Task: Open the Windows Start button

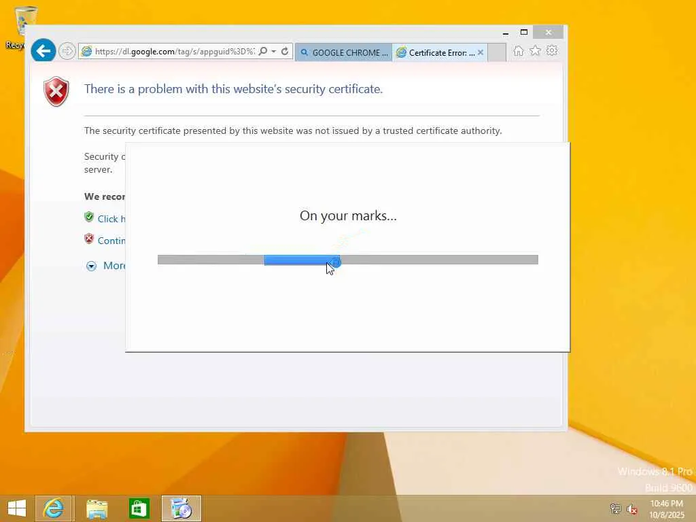Action: (17, 508)
